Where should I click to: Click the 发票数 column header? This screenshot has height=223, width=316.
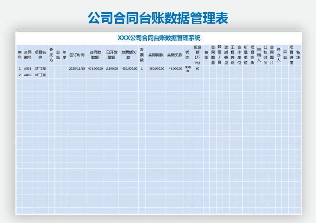tap(142, 55)
